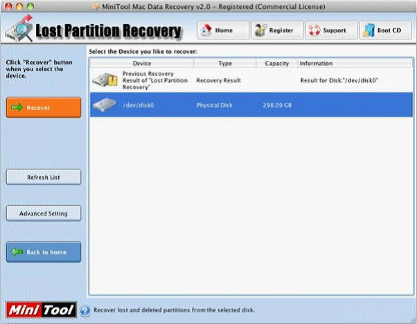This screenshot has width=417, height=324.
Task: Click the orange Recover button
Action: click(44, 107)
